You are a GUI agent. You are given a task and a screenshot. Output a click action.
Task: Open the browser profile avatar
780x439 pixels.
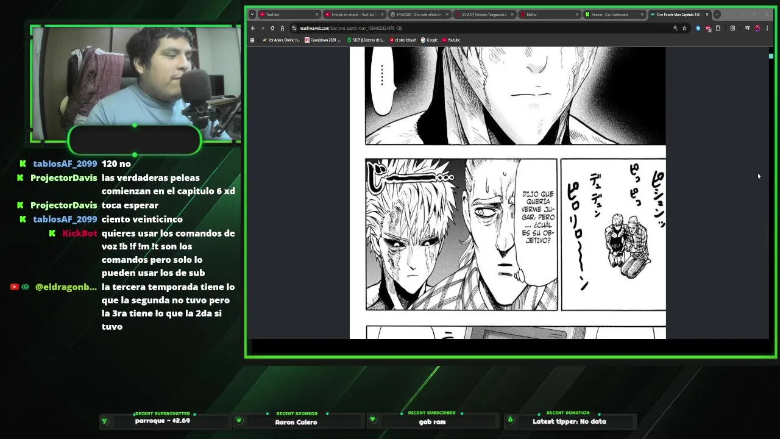757,28
